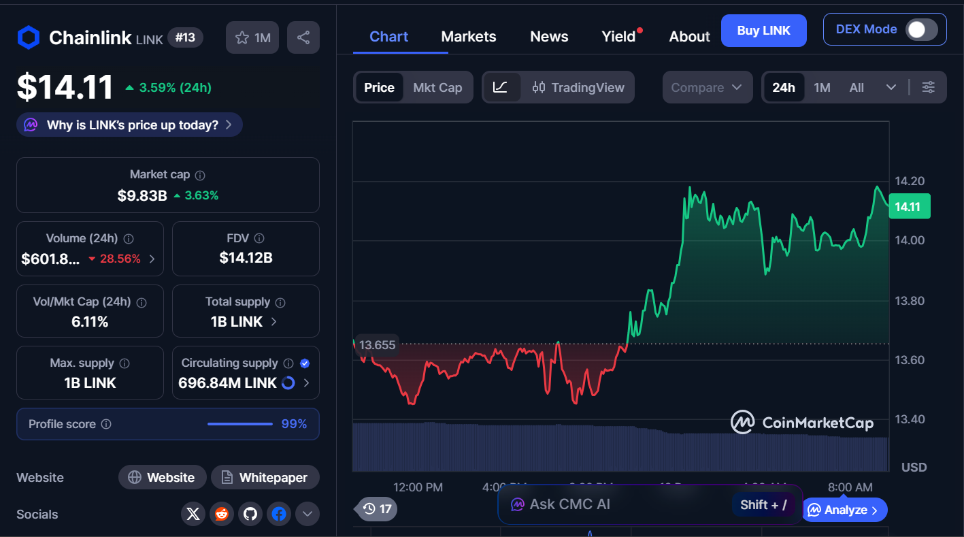This screenshot has height=537, width=964.
Task: Click the share icon next to the star
Action: 303,37
